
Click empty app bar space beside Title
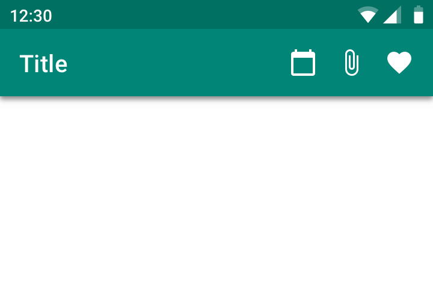177,63
